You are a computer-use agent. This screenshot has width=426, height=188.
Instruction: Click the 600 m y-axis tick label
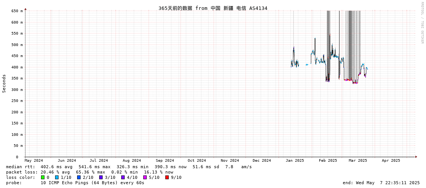click(x=17, y=22)
